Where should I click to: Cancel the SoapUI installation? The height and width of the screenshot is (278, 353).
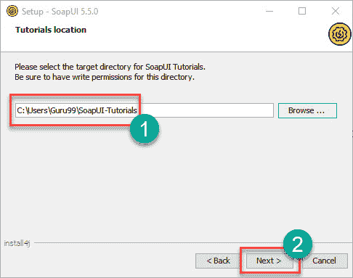(325, 261)
